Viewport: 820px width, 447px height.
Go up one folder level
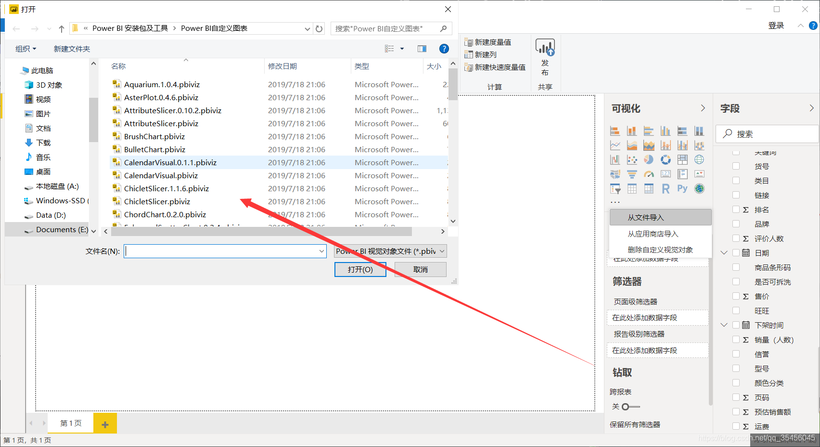coord(62,28)
